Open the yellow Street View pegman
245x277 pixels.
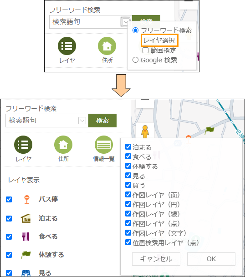click(x=145, y=131)
